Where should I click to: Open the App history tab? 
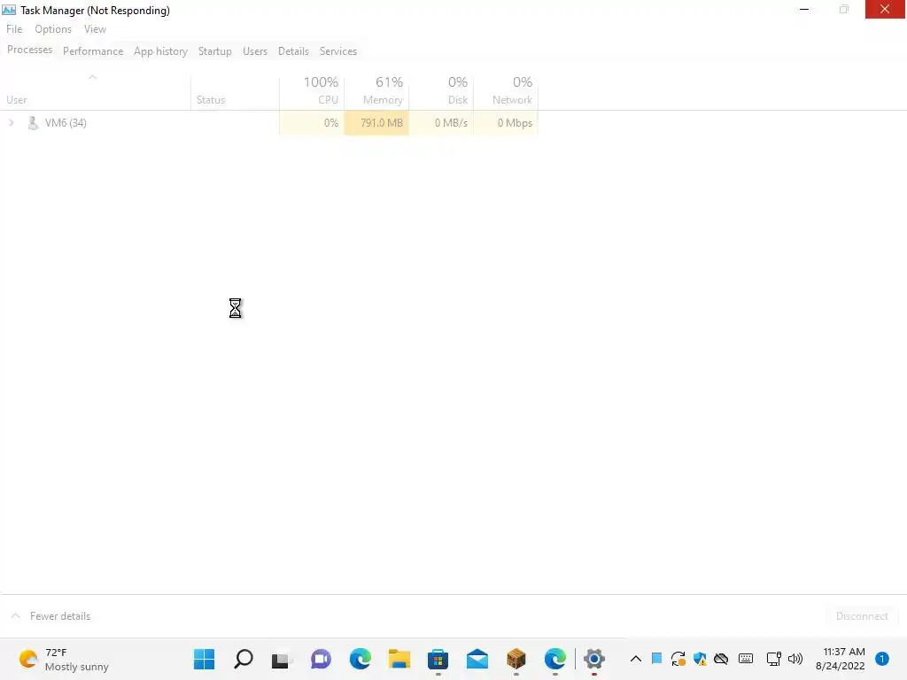click(161, 50)
